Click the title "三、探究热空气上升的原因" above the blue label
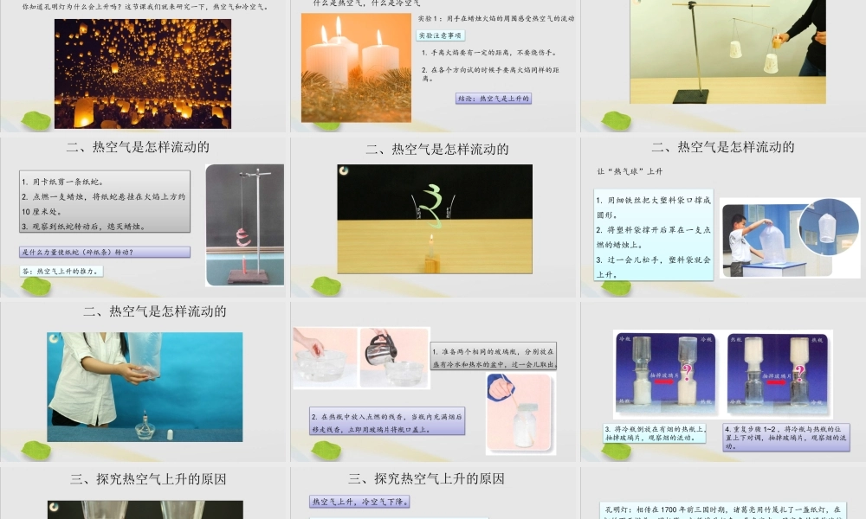 pyautogui.click(x=426, y=478)
